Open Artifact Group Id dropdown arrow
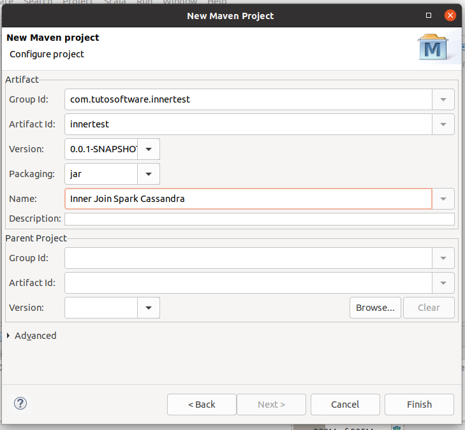This screenshot has height=430, width=465. click(x=443, y=99)
